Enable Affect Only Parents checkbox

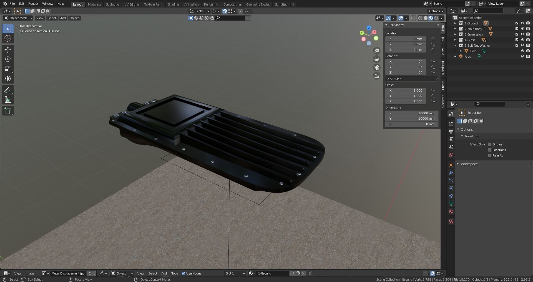click(x=490, y=155)
